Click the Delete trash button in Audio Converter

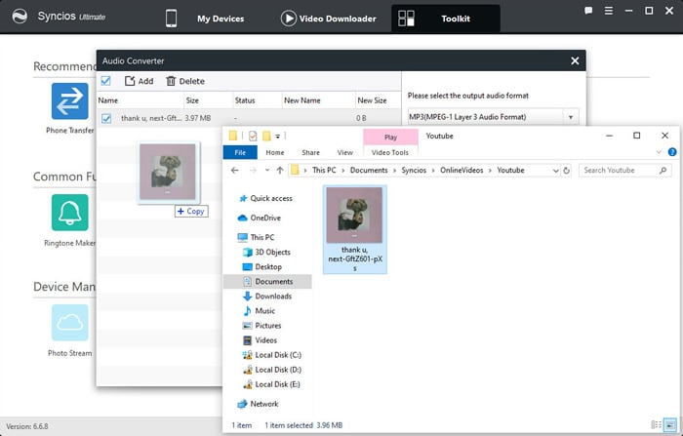[x=185, y=81]
